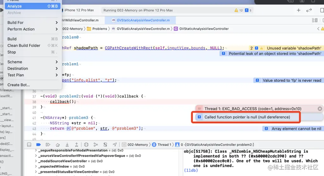
Task: Click Simulate Location arrow icon
Action: point(115,145)
